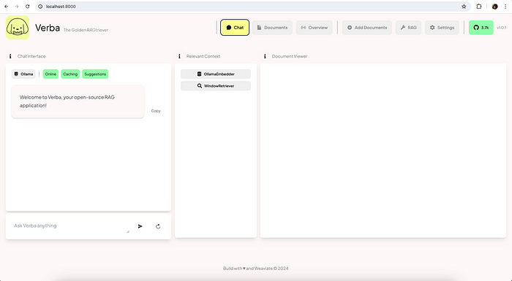Click the Verba dog logo
The width and height of the screenshot is (512, 281).
[x=18, y=28]
